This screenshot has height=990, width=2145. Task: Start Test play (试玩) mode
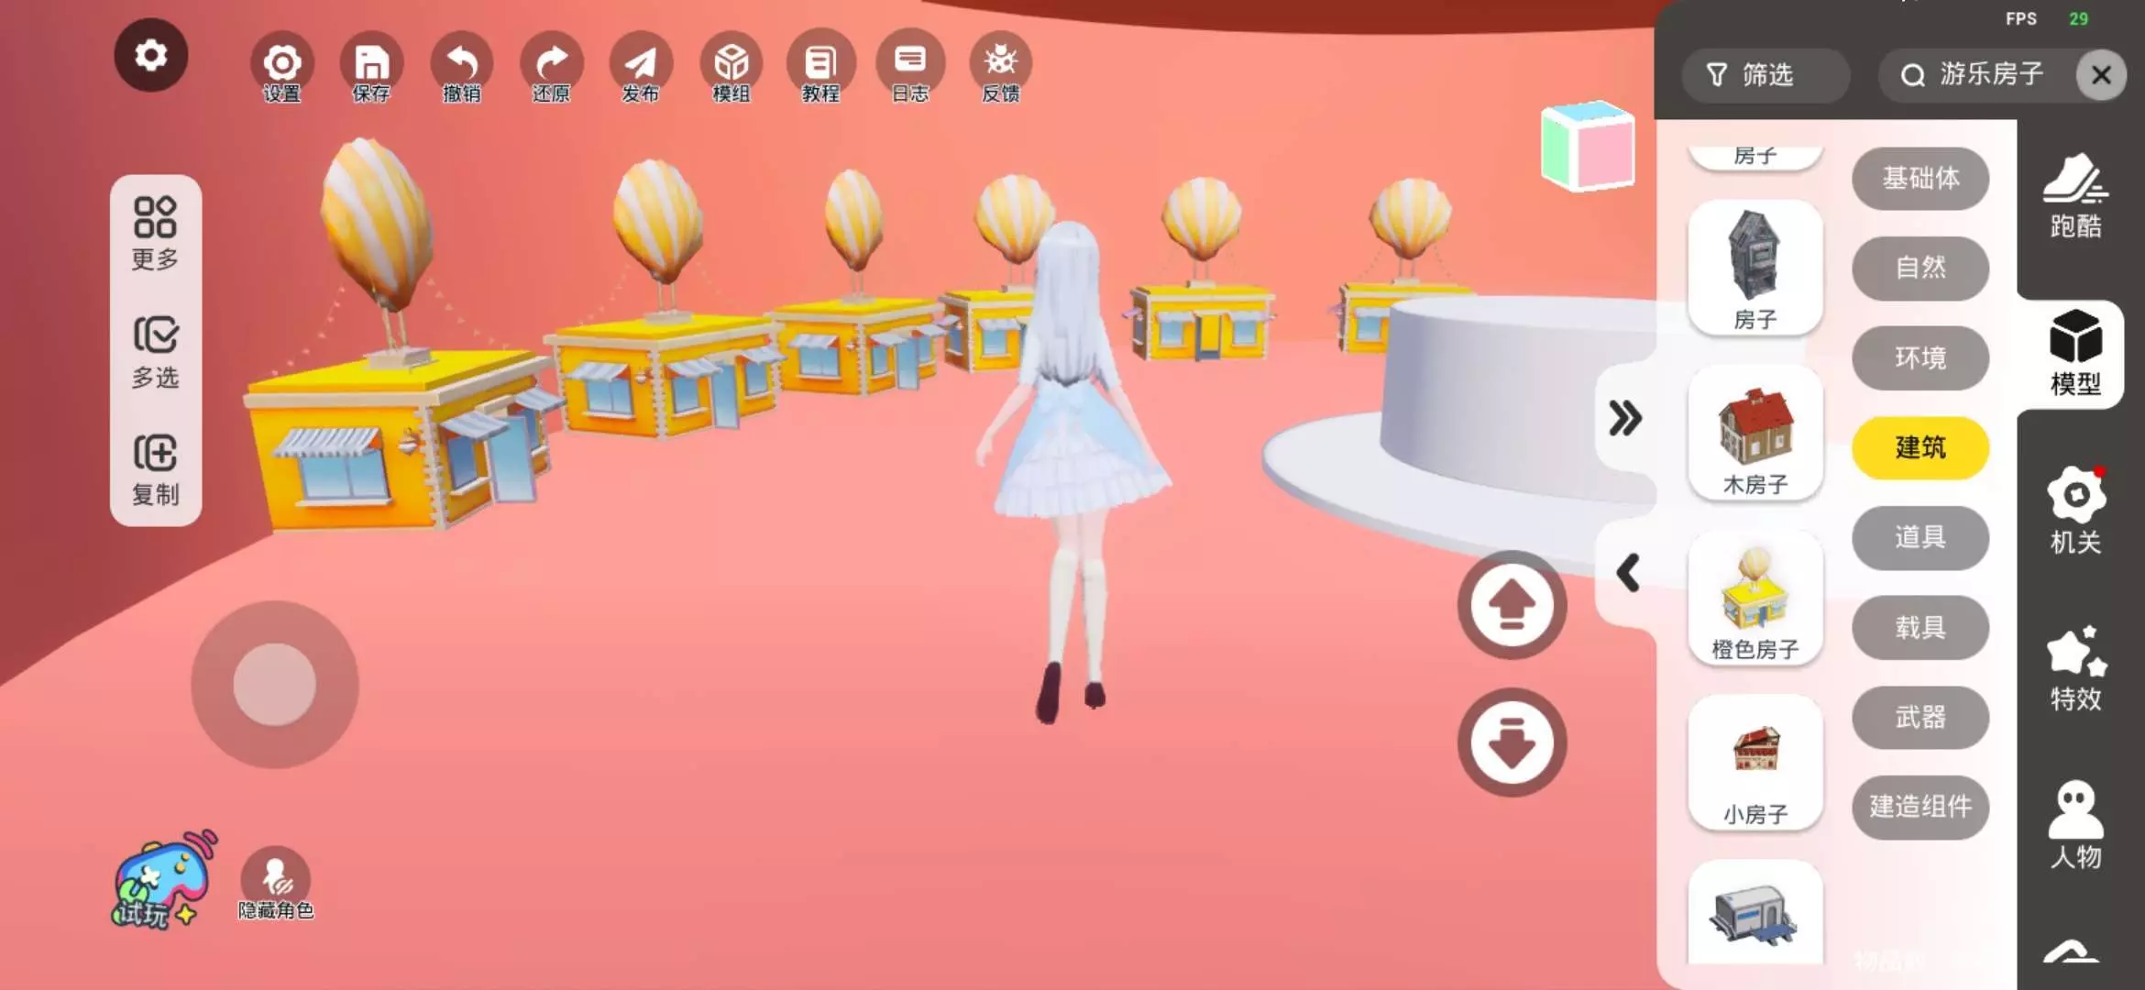(160, 882)
